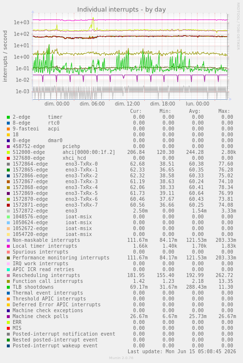Click the purple swatch for Machine check polls
243x363 pixels.
pyautogui.click(x=8, y=317)
